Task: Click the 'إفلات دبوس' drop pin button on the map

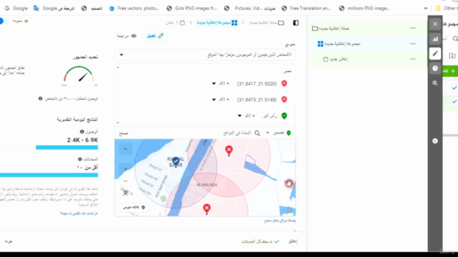Action: pyautogui.click(x=134, y=207)
